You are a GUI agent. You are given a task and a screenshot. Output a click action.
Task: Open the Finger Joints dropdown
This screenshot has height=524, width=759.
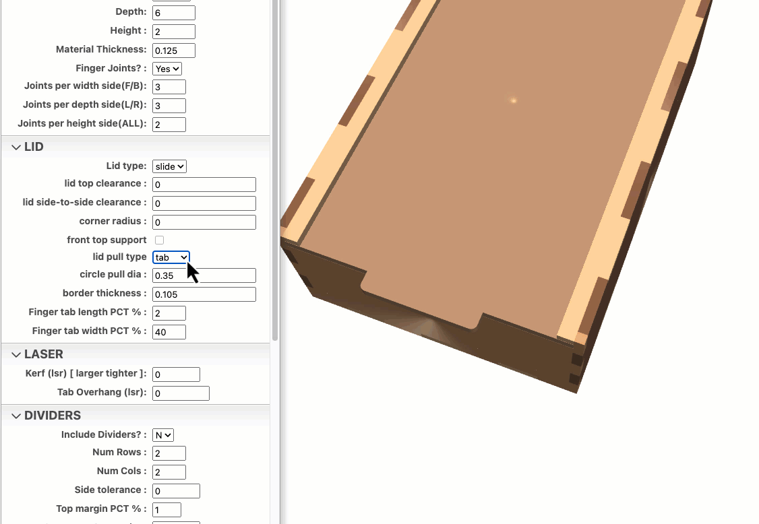tap(167, 69)
